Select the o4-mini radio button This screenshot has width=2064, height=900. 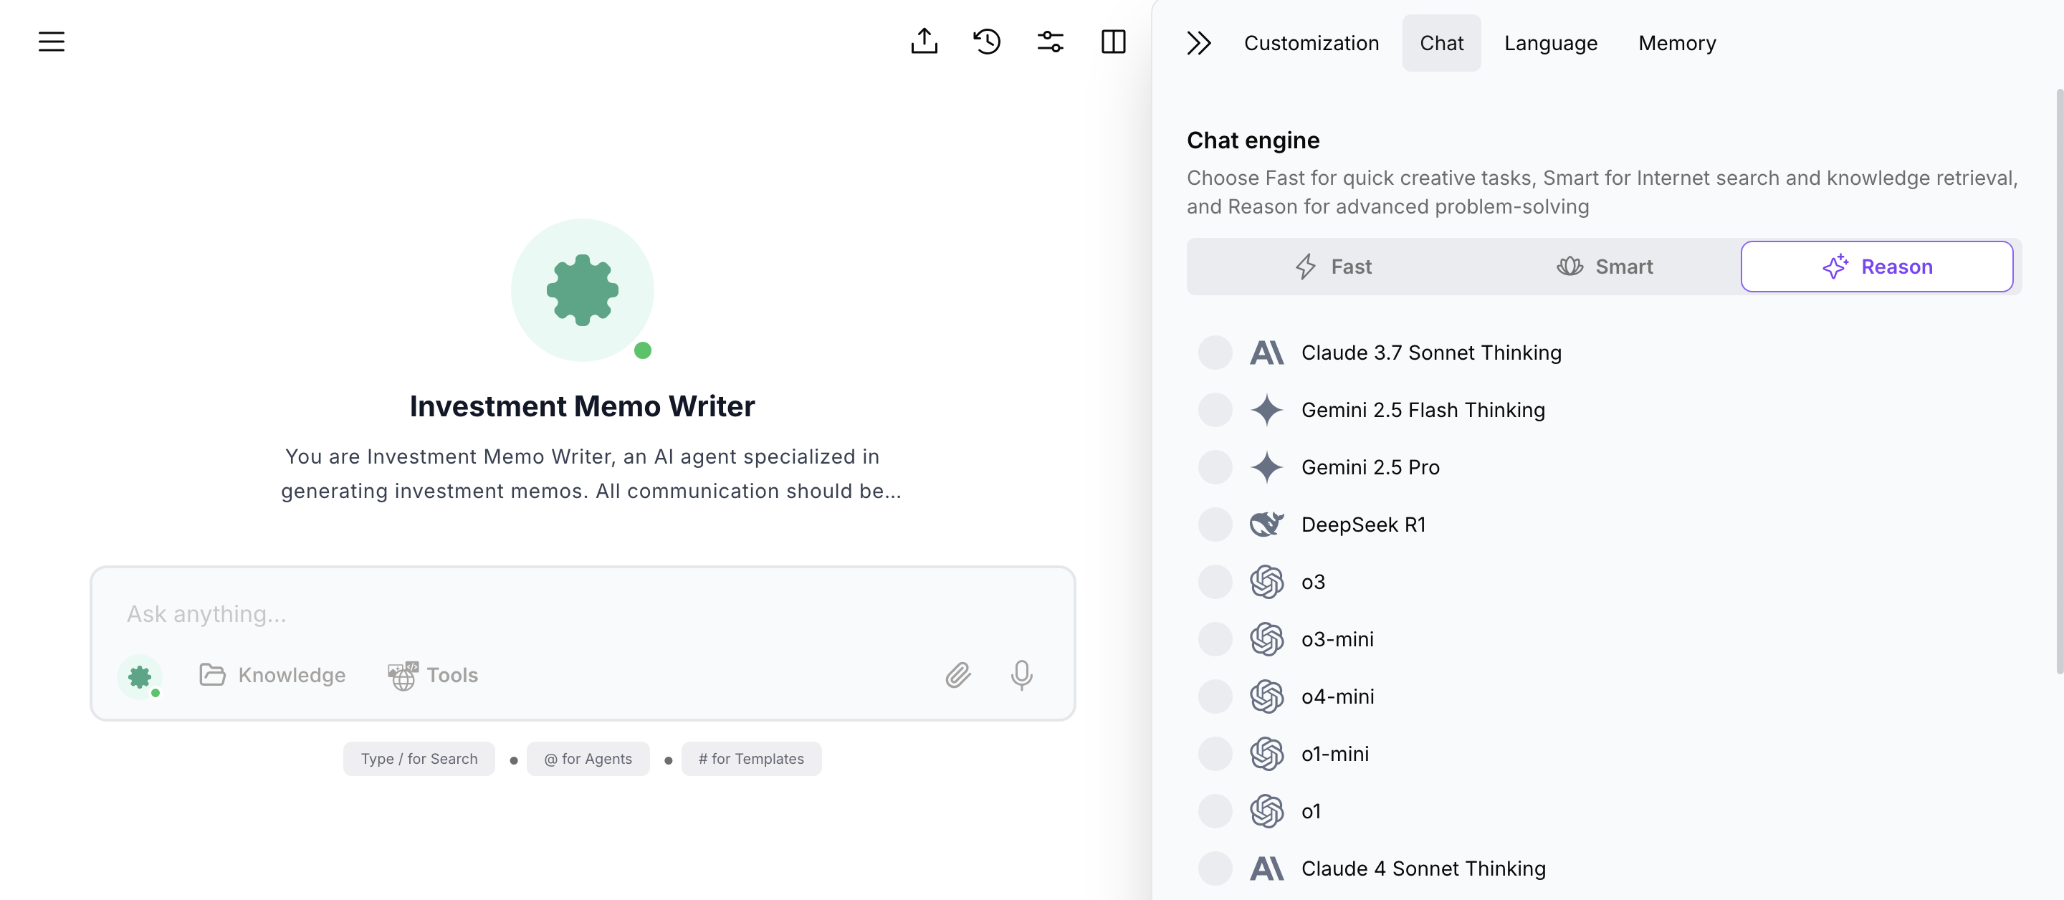pos(1215,696)
